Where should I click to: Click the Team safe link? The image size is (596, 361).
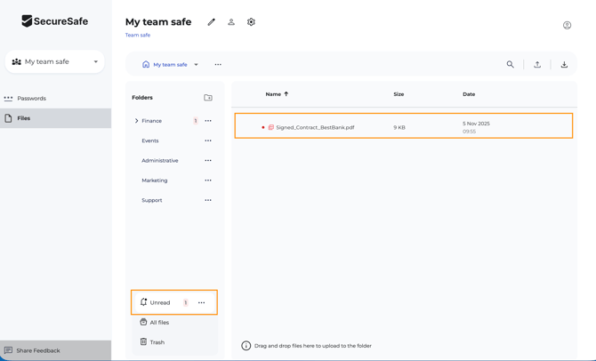[x=138, y=36]
